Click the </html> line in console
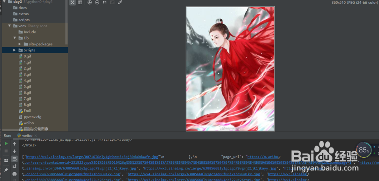The height and width of the screenshot is (181, 379). coord(29,145)
